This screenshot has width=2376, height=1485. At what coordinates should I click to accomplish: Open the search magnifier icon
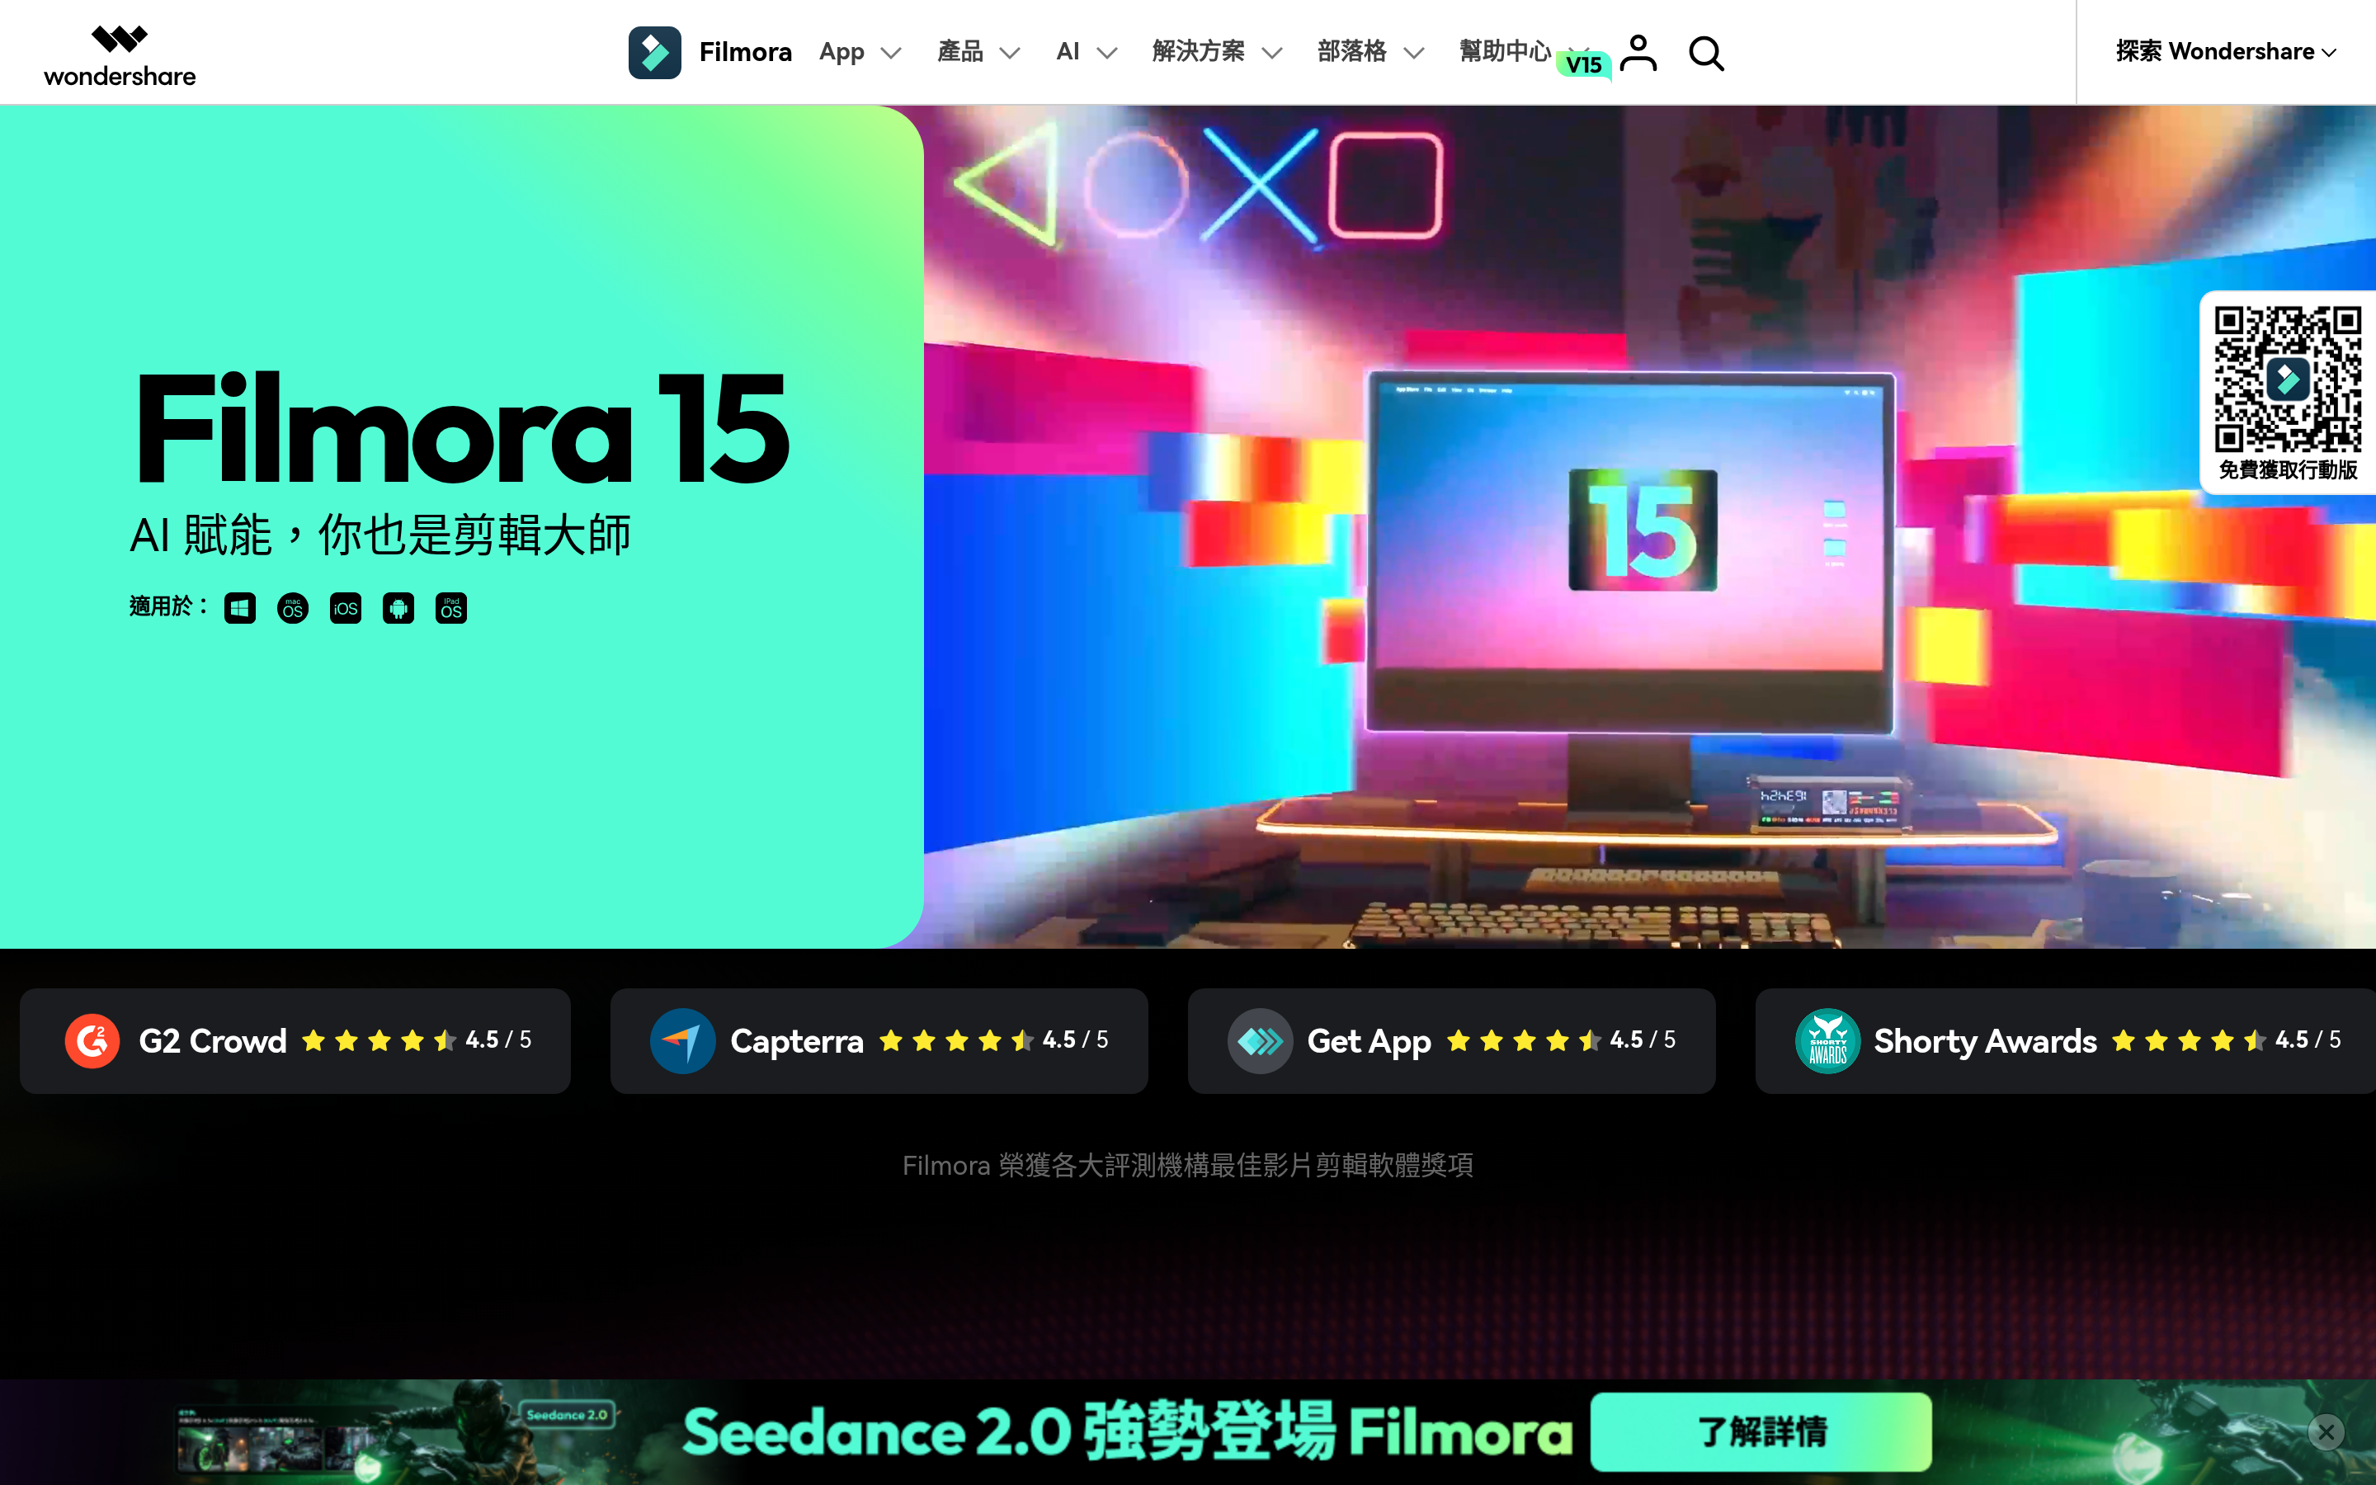[1706, 53]
